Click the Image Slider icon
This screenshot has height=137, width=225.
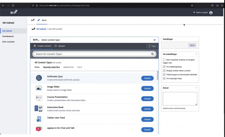click(39, 88)
